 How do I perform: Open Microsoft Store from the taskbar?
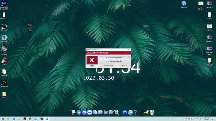[25, 119]
